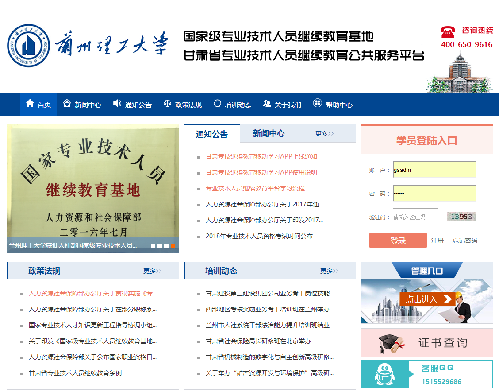This screenshot has height=392, width=499.
Task: Click the help icon beside 帮助中心
Action: 318,103
